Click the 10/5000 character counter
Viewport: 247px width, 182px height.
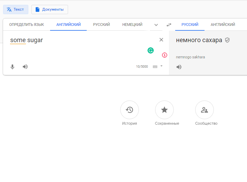(142, 67)
